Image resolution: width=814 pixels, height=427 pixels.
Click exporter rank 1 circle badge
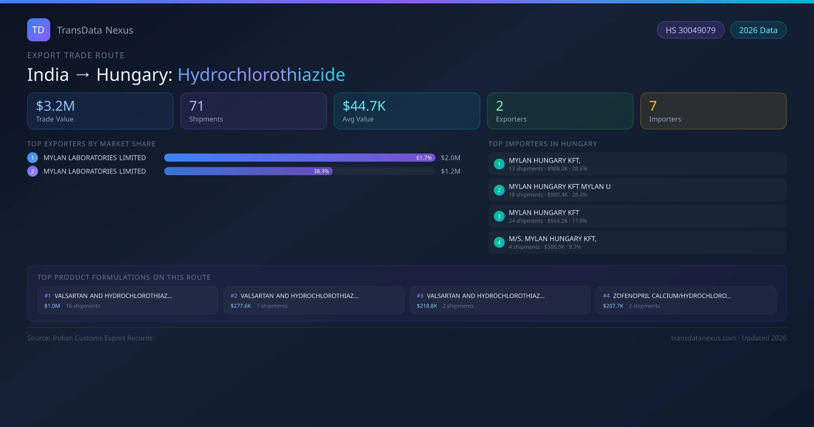pyautogui.click(x=33, y=158)
